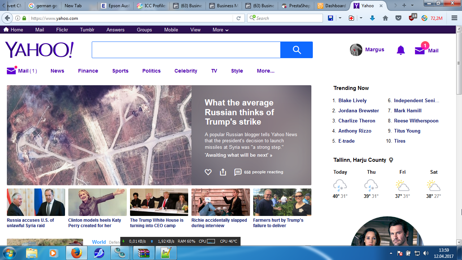Open Tumblr in purple top bar

point(87,30)
